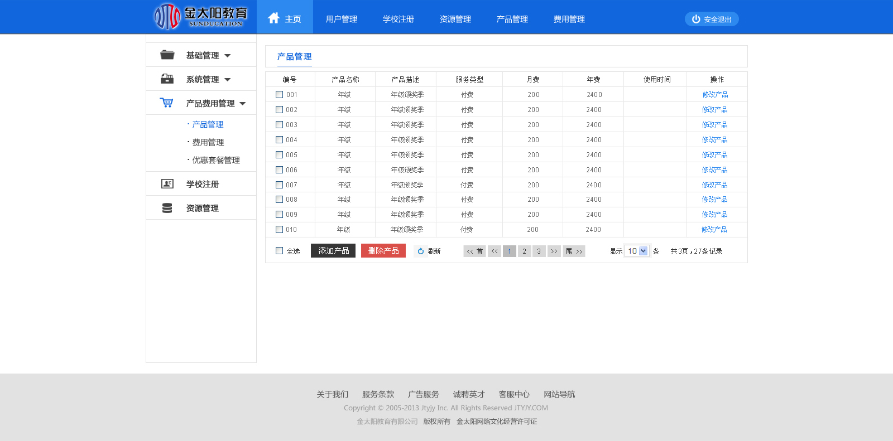Click the 修改产品 link for row 003
Screen dimensions: 893x441
click(x=715, y=125)
